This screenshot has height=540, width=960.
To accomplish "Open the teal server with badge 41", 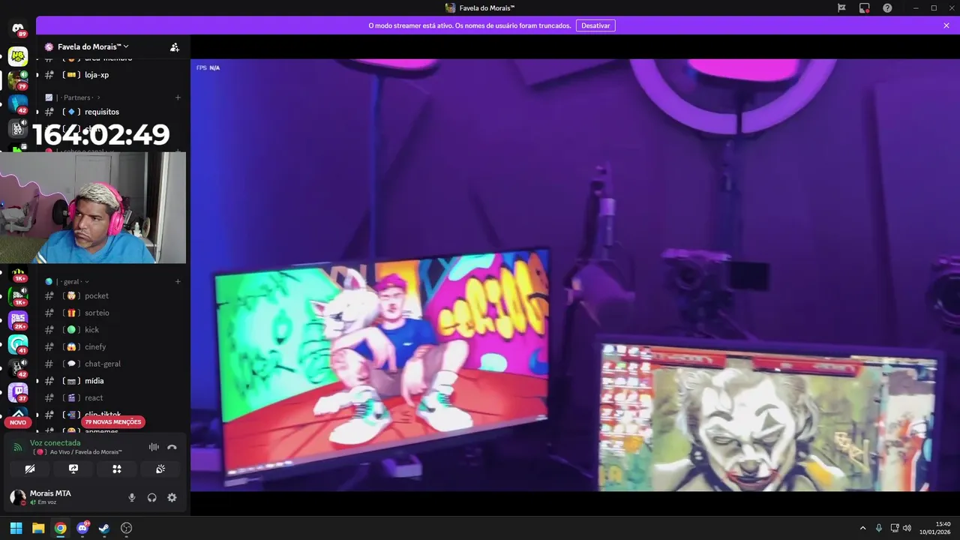I will click(18, 344).
